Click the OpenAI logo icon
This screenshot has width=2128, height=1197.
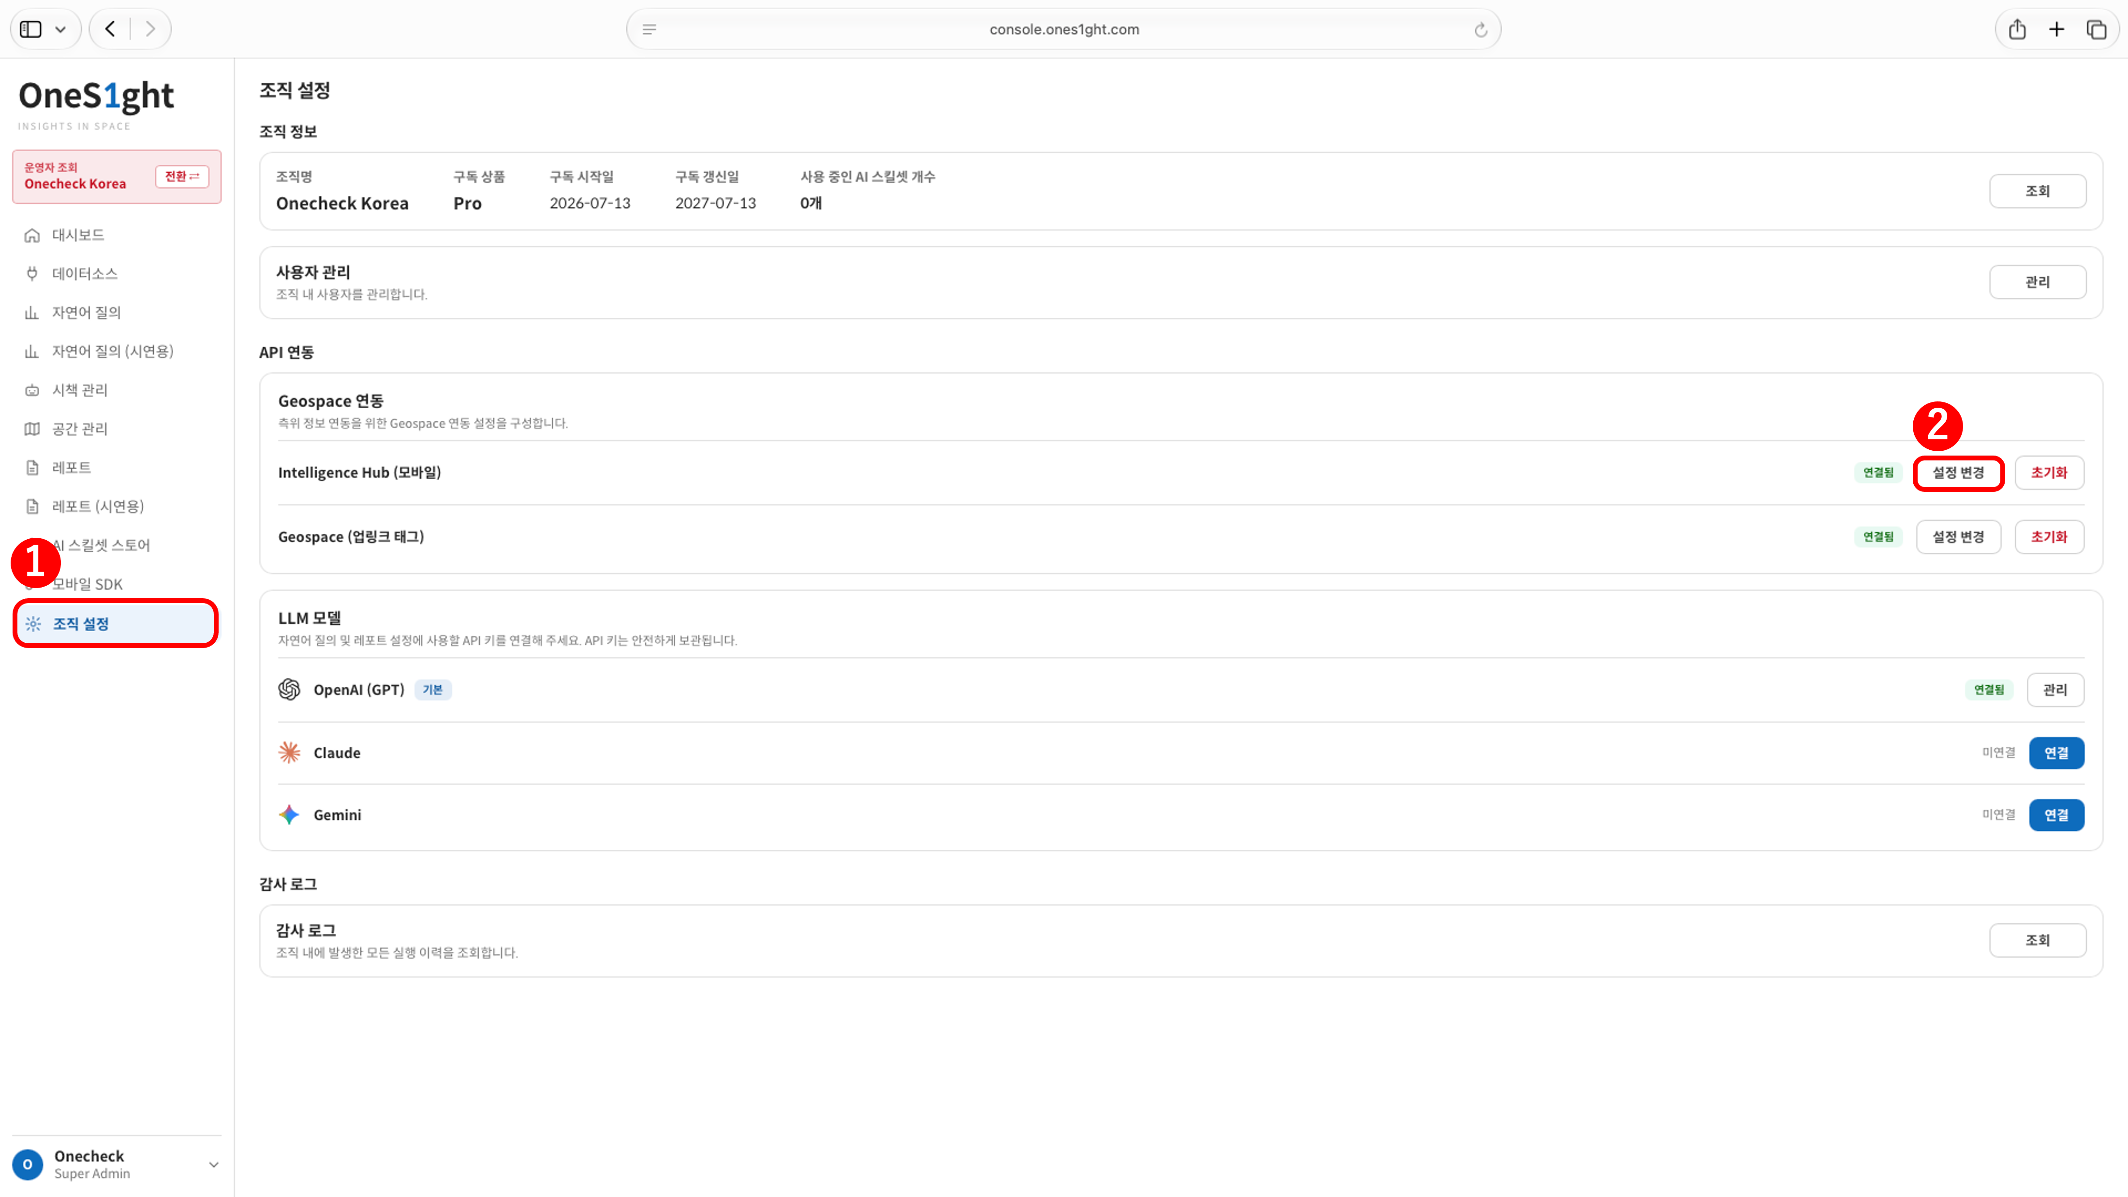(x=289, y=690)
